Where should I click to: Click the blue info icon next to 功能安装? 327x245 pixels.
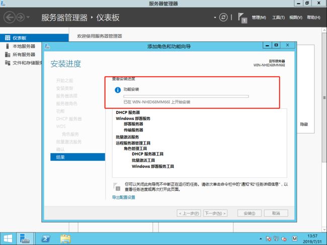(118, 90)
